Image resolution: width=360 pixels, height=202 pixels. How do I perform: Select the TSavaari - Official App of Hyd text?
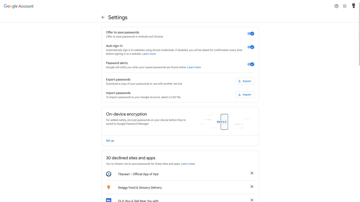point(138,174)
